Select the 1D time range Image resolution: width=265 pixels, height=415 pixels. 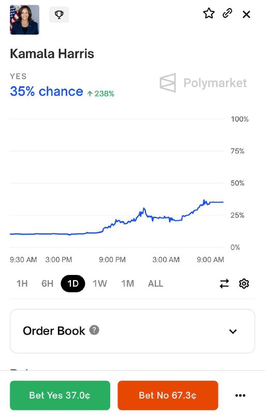point(73,283)
